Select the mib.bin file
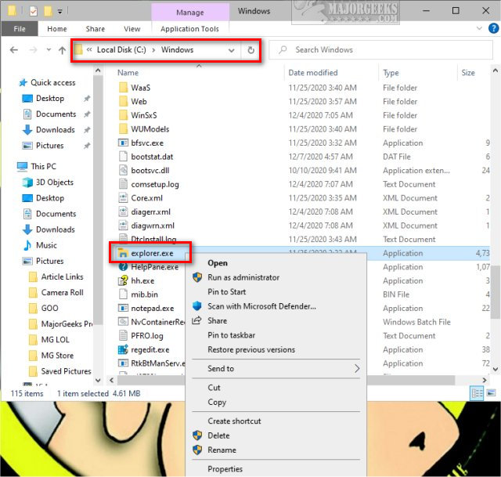 tap(144, 295)
